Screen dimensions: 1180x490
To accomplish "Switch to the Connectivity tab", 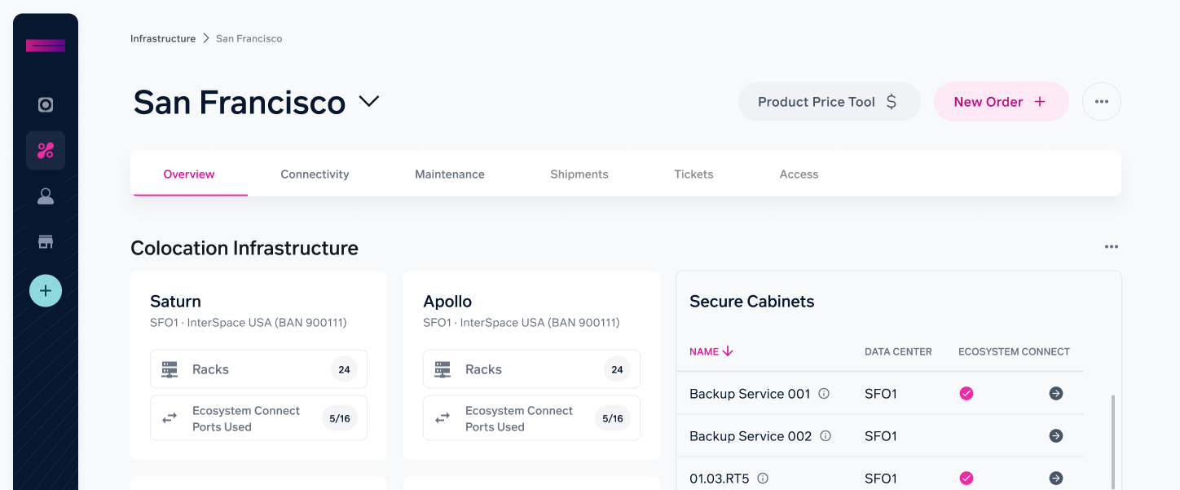I will click(315, 174).
